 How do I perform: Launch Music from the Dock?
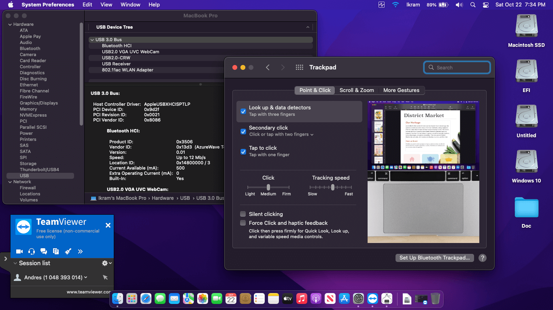[302, 299]
